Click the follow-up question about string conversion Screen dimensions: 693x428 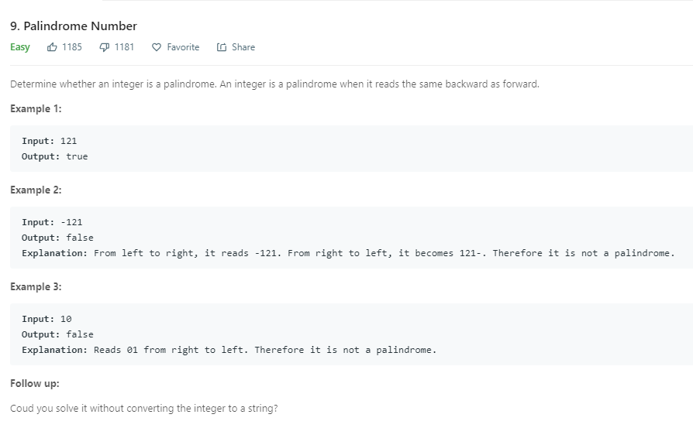tap(144, 409)
